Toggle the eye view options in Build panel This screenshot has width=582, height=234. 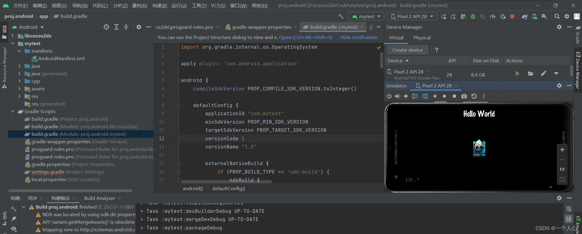pos(14,229)
